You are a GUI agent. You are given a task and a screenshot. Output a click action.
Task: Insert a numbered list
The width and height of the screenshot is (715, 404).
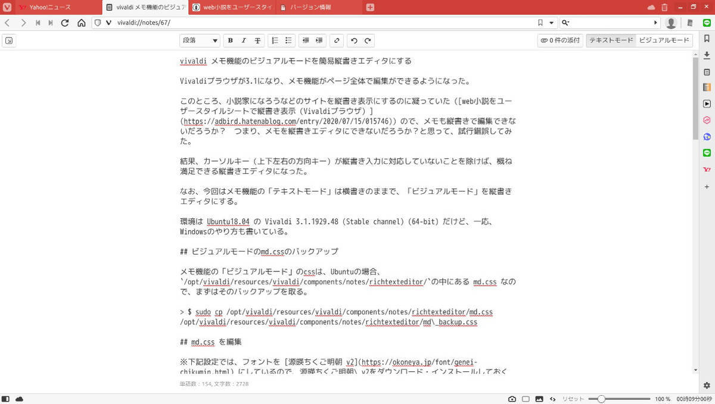point(275,40)
